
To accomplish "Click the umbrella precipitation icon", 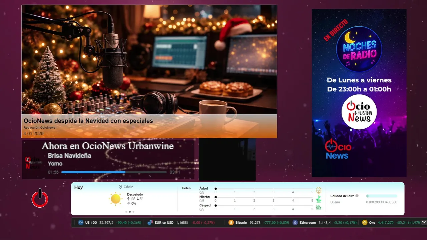I will pyautogui.click(x=129, y=203).
